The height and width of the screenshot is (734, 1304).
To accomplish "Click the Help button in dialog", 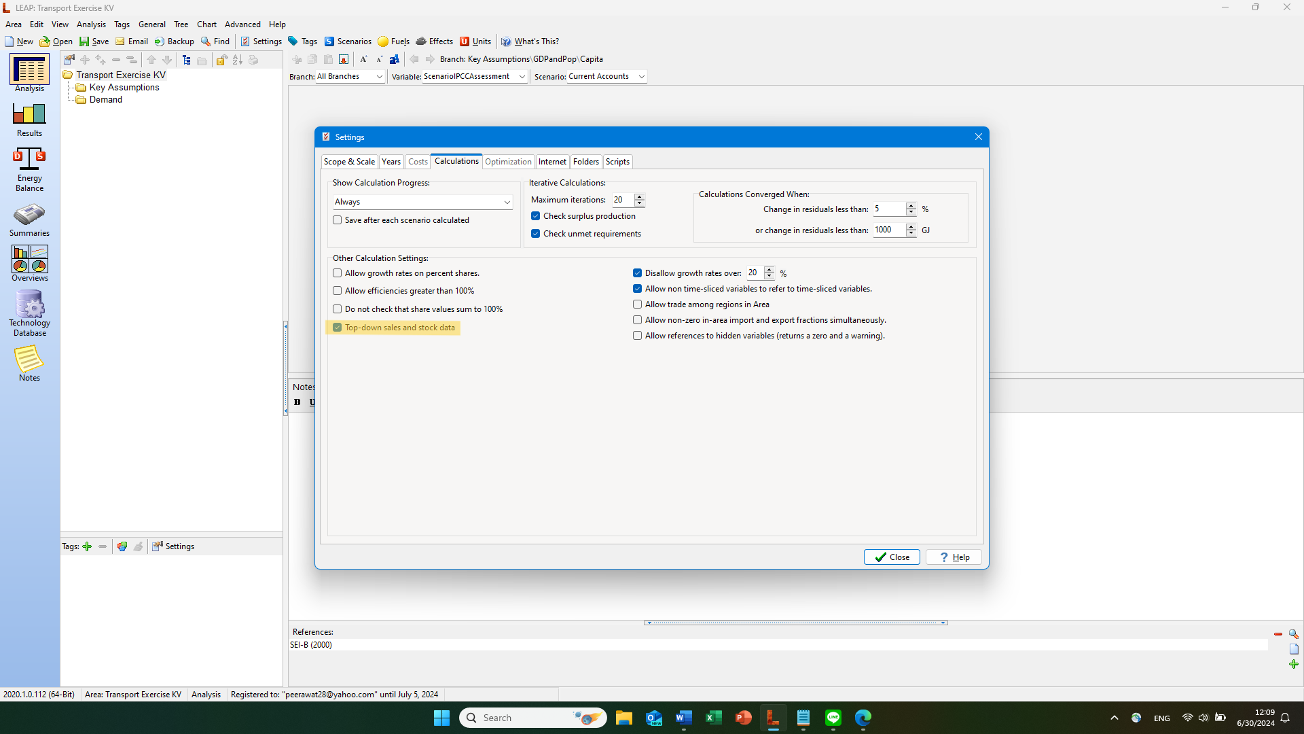I will click(x=954, y=557).
